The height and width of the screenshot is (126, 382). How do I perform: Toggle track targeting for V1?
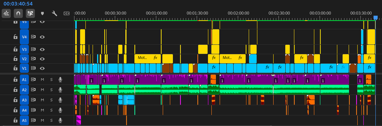click(24, 68)
